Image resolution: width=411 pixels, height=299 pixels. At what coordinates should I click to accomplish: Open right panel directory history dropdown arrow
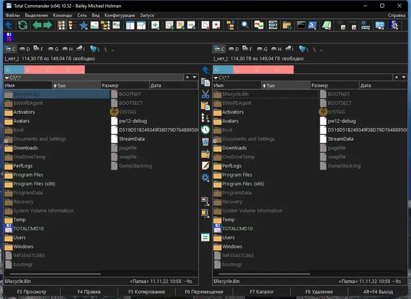tap(404, 77)
